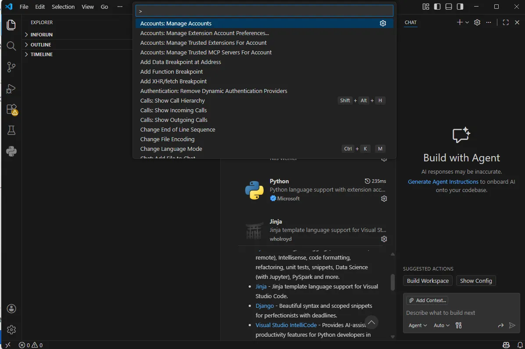This screenshot has width=525, height=349.
Task: Open the Extensions view in activity bar
Action: tap(11, 109)
